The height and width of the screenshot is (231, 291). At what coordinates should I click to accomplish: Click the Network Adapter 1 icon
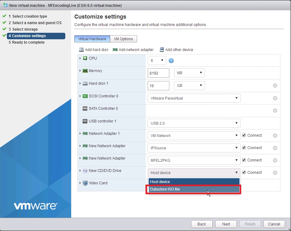click(x=85, y=134)
